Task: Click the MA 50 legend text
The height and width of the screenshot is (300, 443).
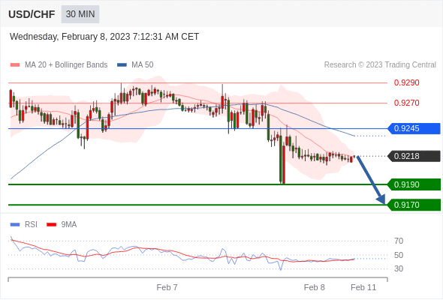Action: [x=143, y=65]
